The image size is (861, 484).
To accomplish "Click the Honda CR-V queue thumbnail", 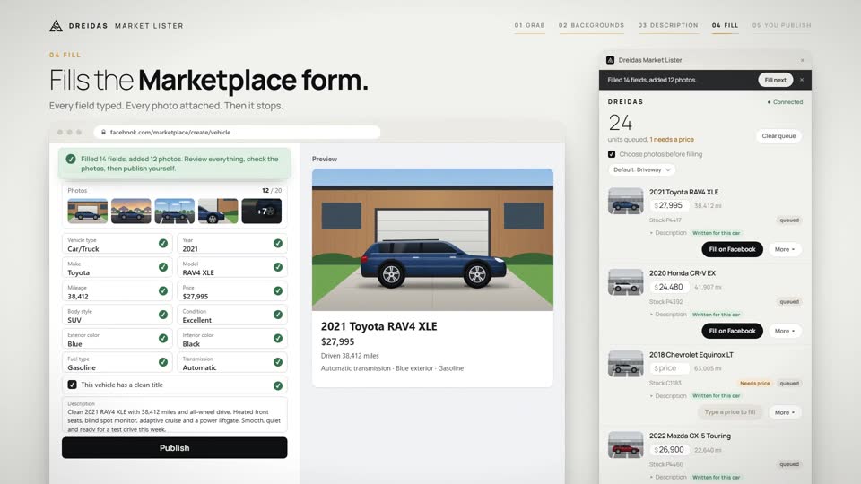I will tap(625, 282).
